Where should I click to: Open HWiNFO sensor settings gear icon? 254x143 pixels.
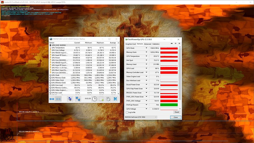click(108, 99)
